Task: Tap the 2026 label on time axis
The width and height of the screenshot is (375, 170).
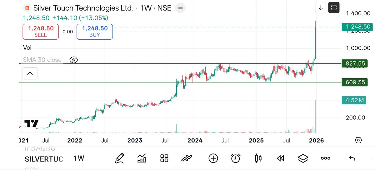Action: 316,140
